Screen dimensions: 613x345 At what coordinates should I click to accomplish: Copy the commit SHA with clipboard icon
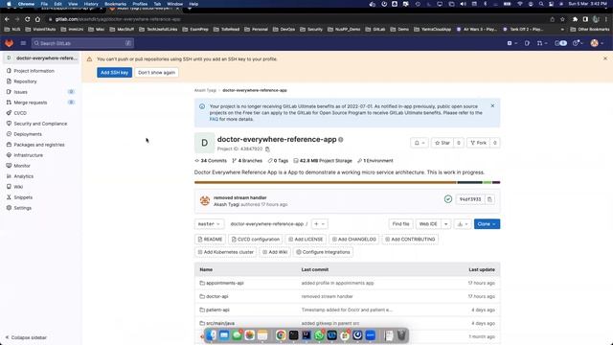[489, 199]
